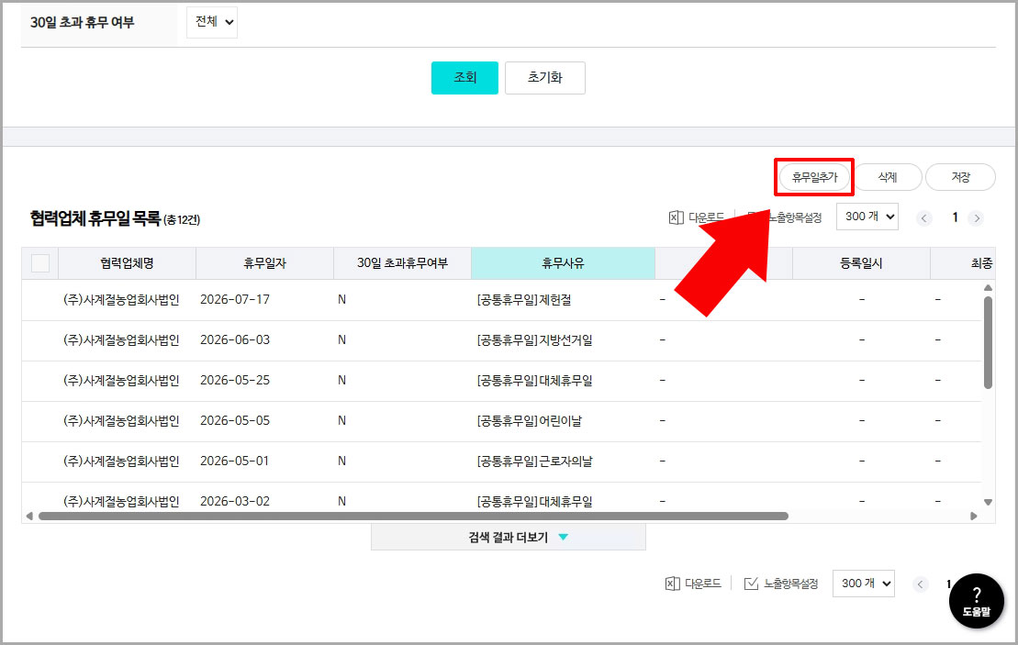Open 노출항목설정 above the list
This screenshot has height=645, width=1018.
click(x=788, y=216)
